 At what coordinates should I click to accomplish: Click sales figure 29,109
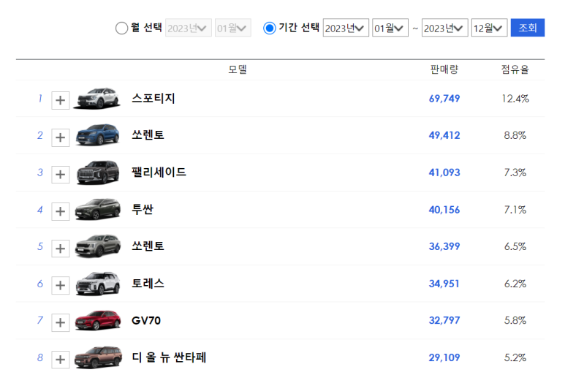(x=444, y=357)
